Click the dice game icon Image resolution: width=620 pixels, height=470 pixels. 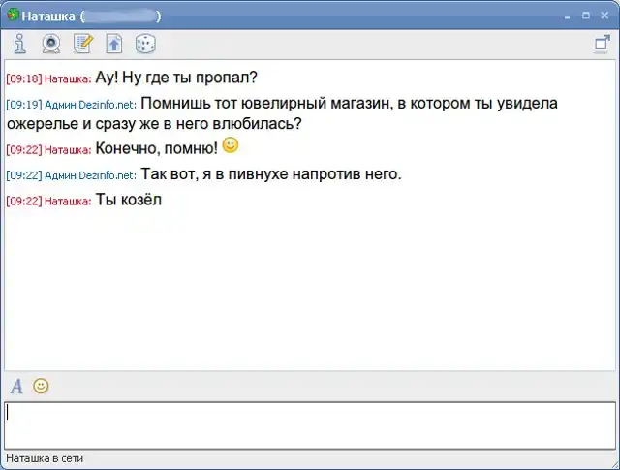pos(144,44)
